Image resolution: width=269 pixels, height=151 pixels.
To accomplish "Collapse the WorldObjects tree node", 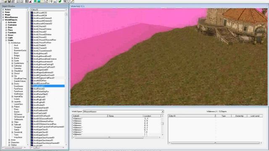I will point(3,20).
